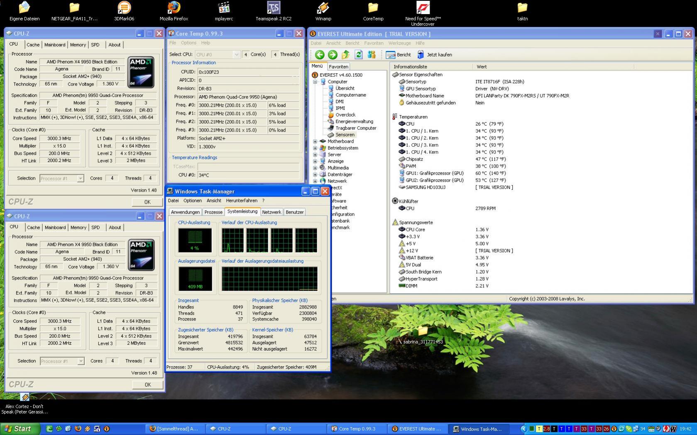Click the green Forward arrow in EVEREST toolbar
Viewport: 697px width, 435px height.
(333, 55)
